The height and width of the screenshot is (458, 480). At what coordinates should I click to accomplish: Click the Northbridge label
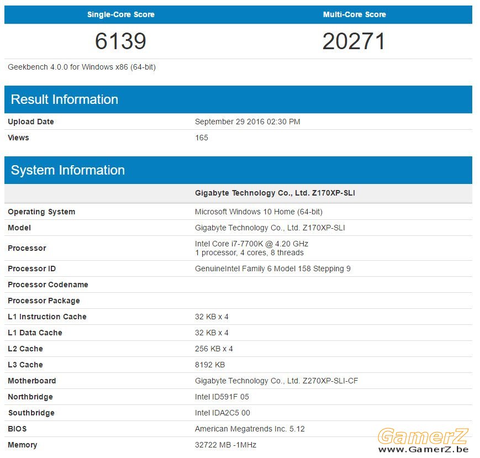point(30,397)
